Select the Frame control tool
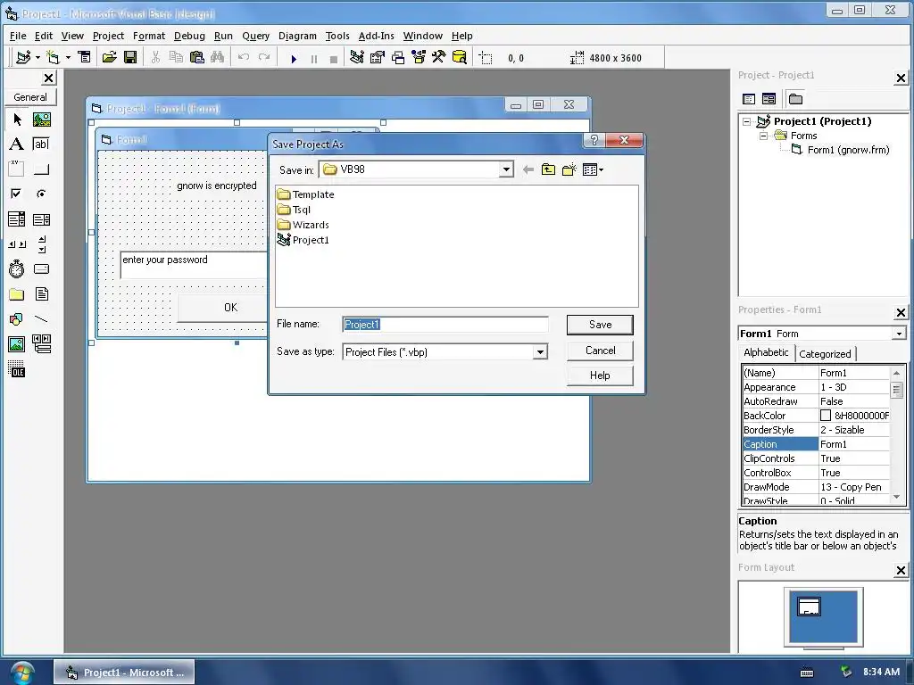Screen dimensions: 914x685 [17, 169]
